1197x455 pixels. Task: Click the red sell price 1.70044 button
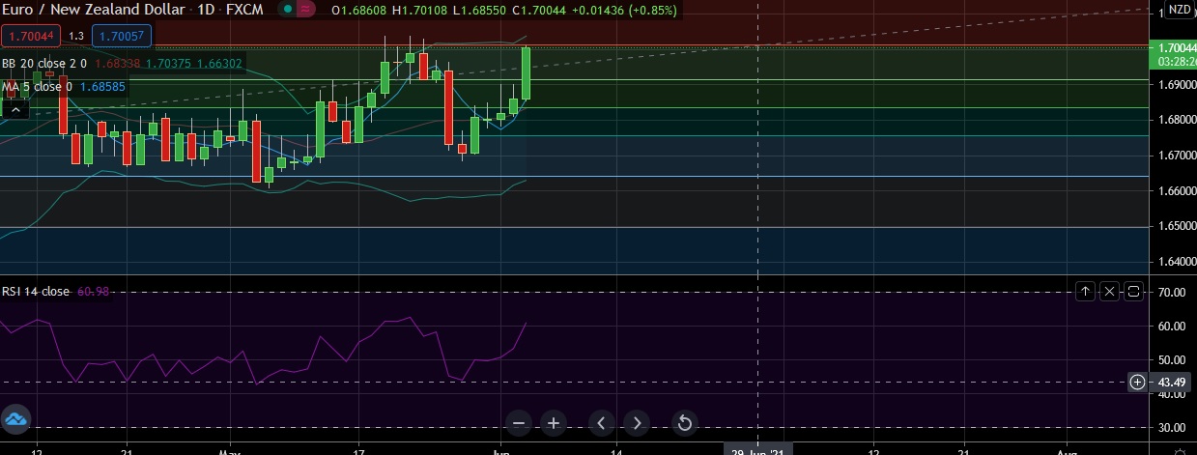click(32, 36)
